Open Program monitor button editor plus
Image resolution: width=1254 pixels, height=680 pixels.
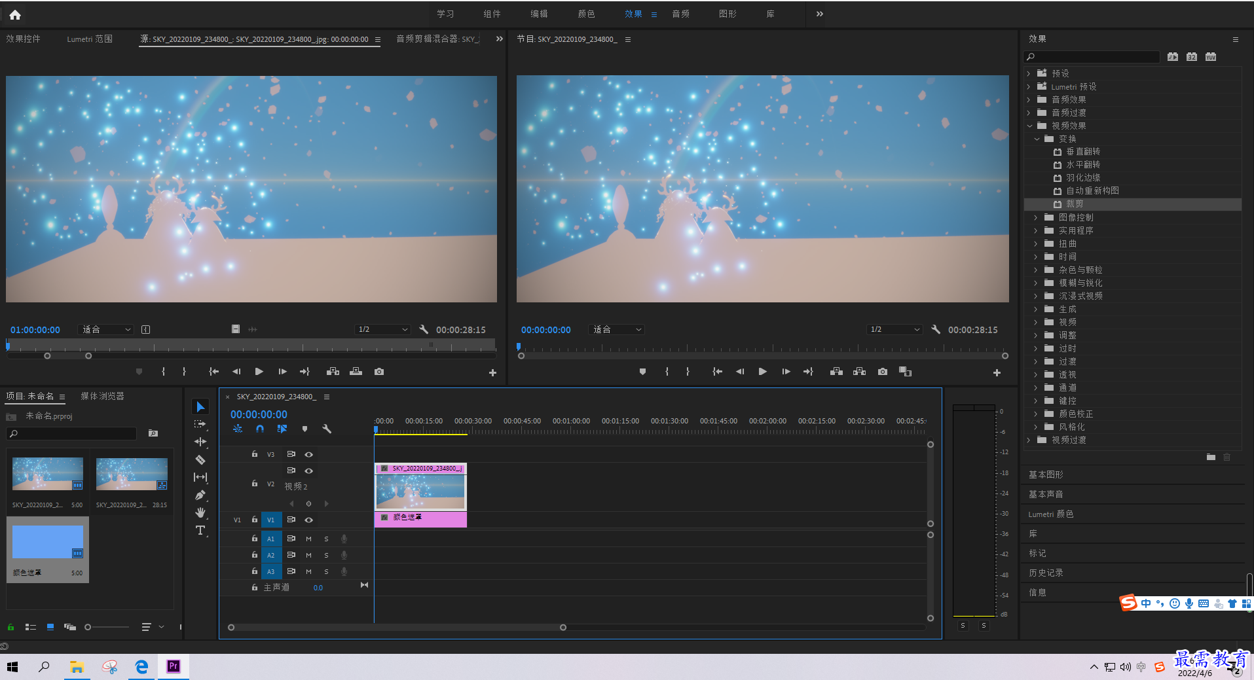click(x=997, y=372)
